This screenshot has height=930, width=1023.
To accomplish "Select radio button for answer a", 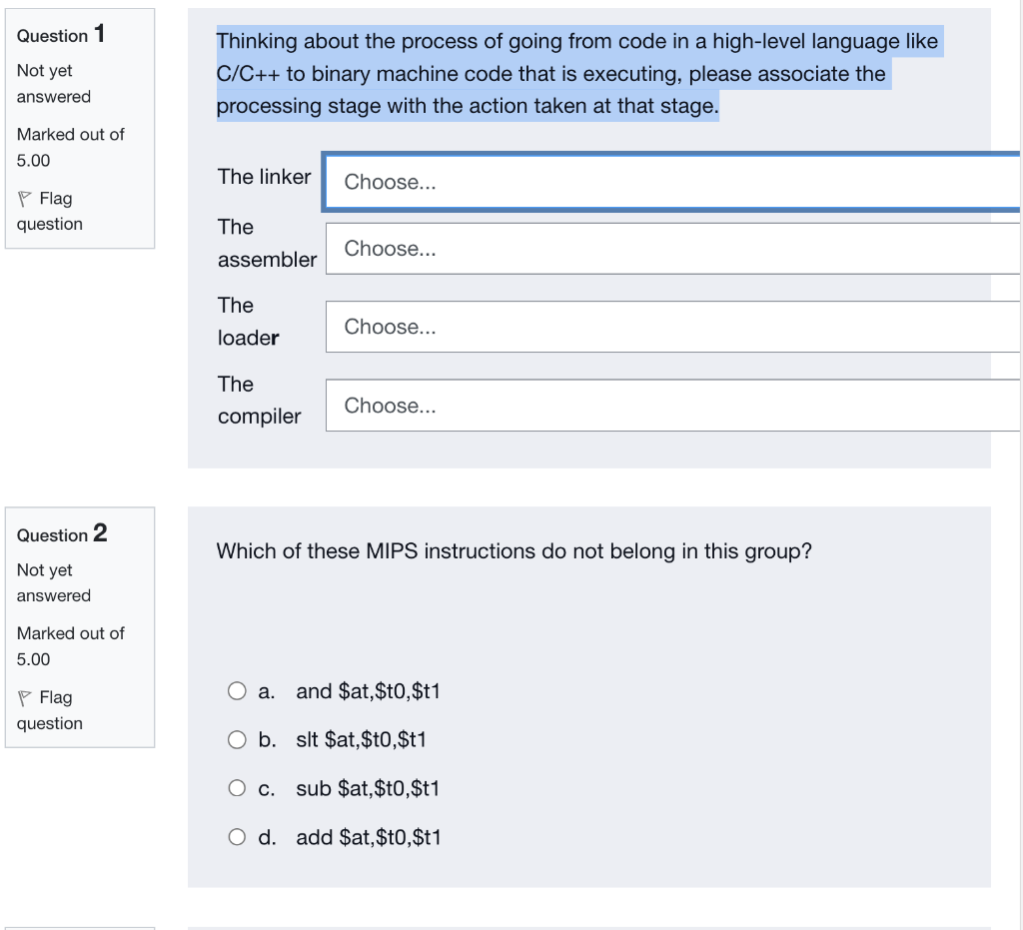I will (237, 690).
